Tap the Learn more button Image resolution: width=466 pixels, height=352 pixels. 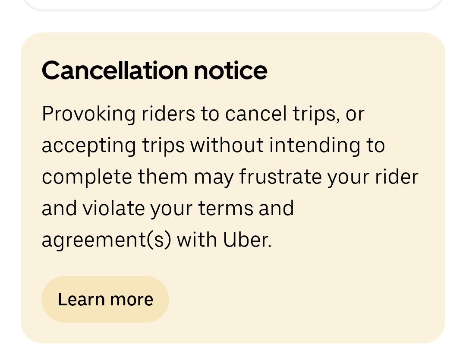(x=105, y=299)
